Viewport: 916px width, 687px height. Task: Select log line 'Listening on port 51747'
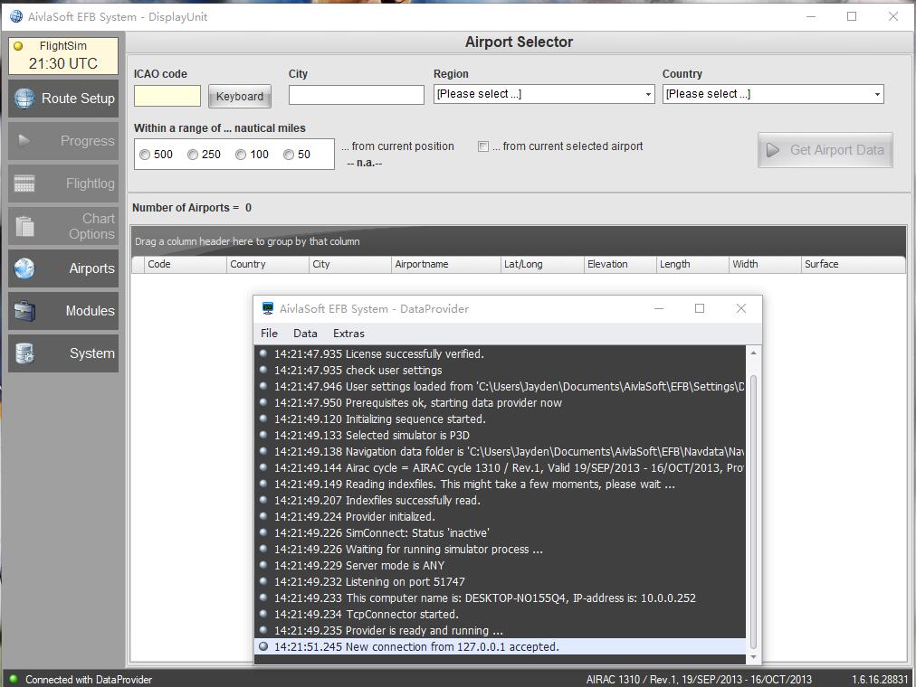point(500,581)
